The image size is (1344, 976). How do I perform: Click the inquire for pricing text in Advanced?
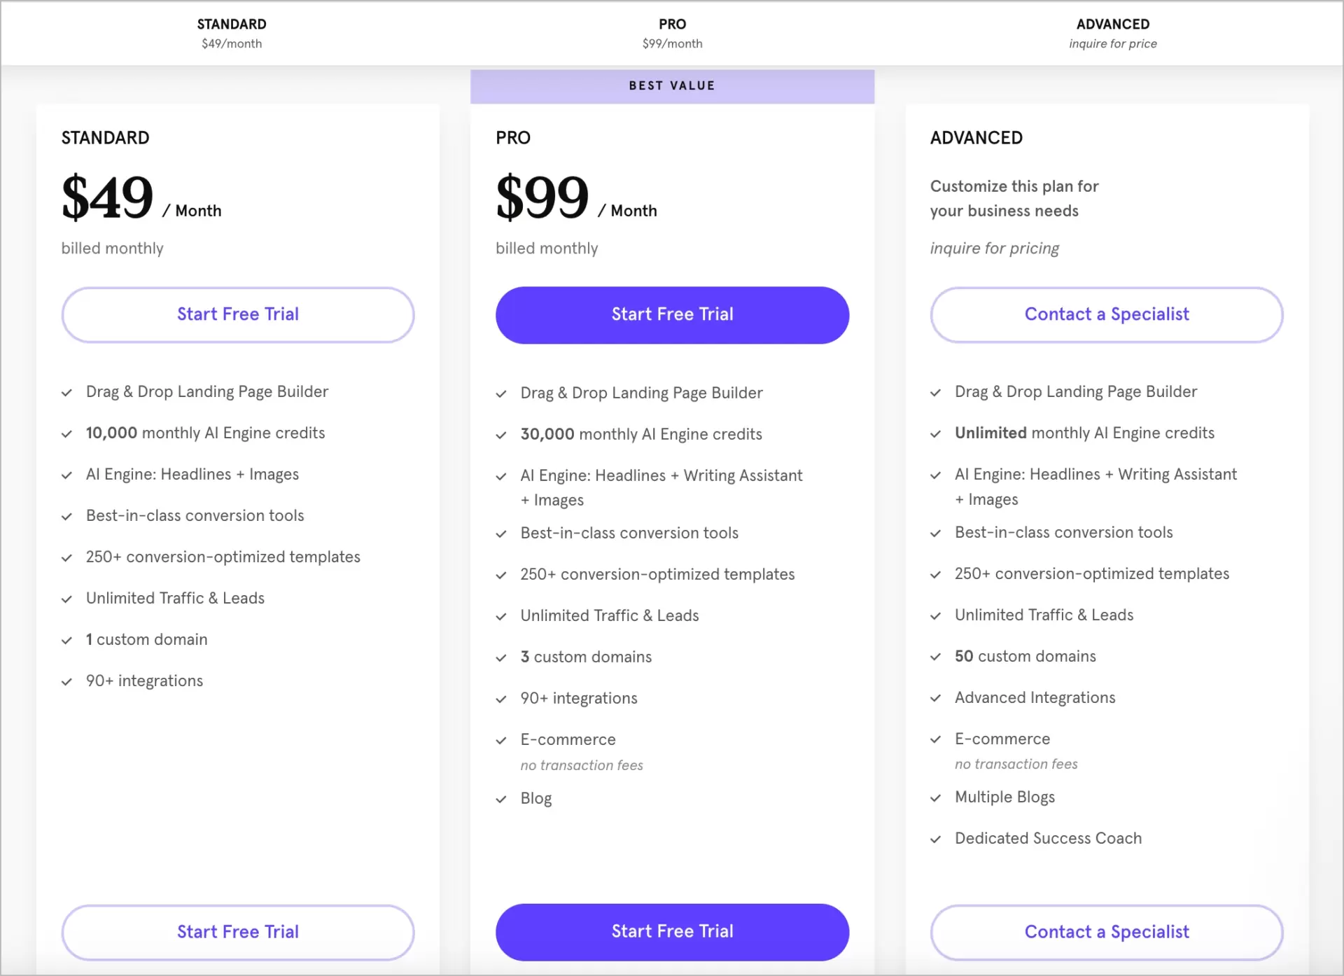[994, 248]
